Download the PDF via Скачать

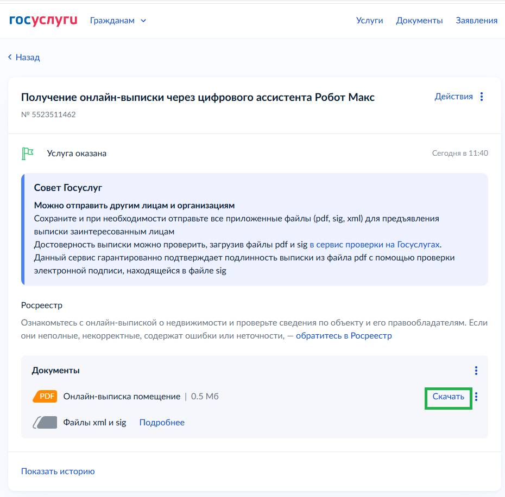448,397
